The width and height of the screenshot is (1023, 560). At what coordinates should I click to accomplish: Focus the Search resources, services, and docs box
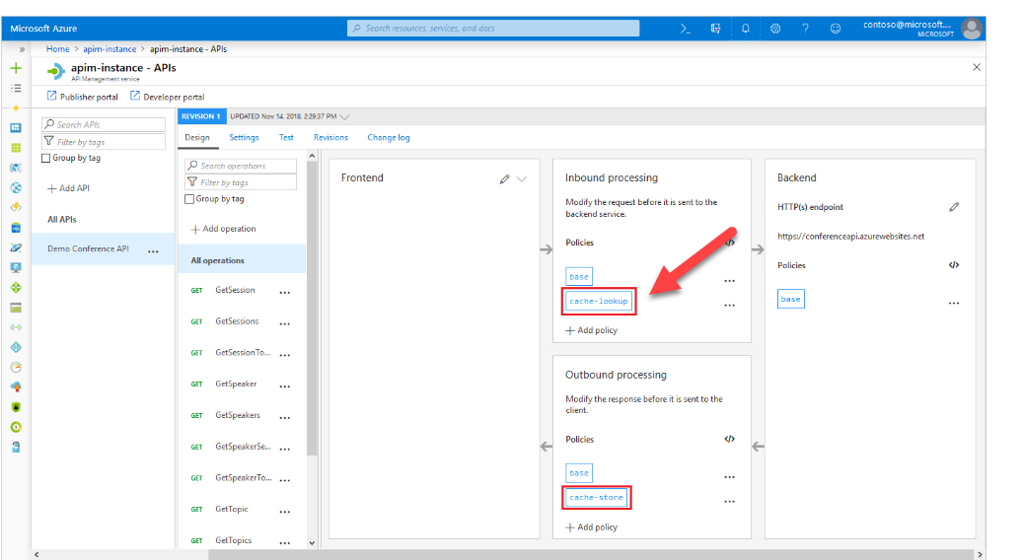493,28
